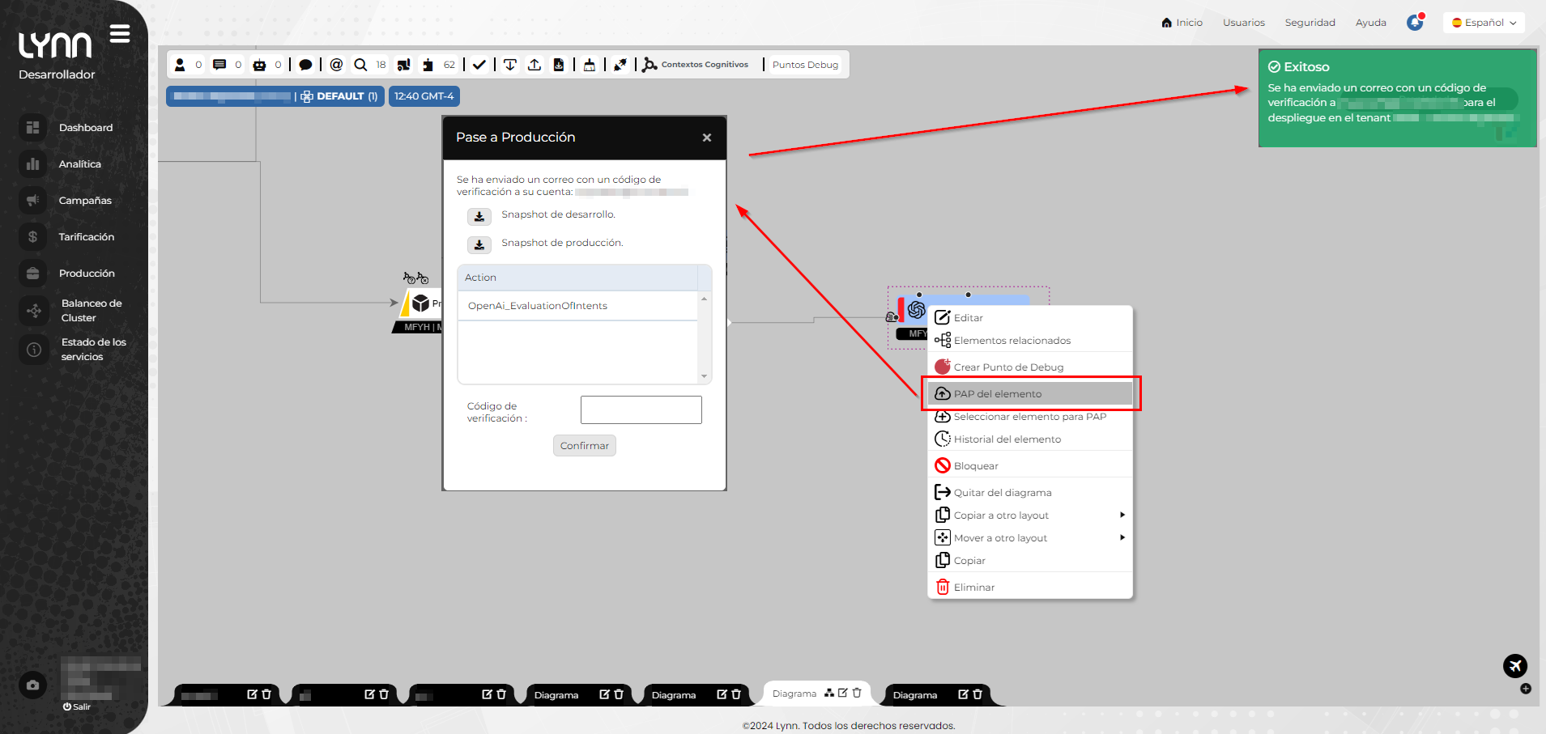The height and width of the screenshot is (734, 1546).
Task: Click the search magnifier icon in toolbar
Action: click(360, 65)
